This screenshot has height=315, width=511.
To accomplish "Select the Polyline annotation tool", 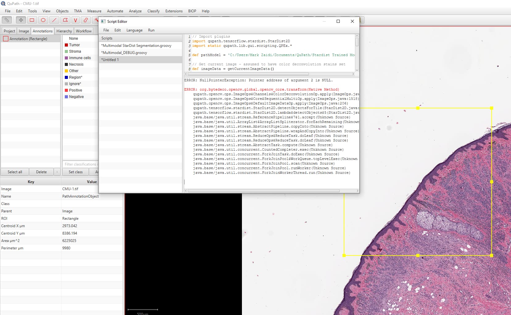I will [76, 20].
